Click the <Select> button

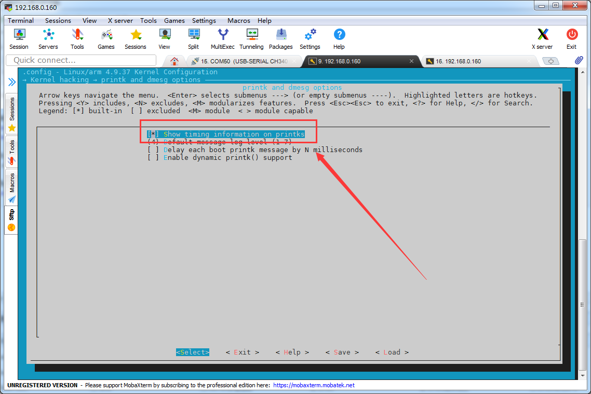(193, 352)
